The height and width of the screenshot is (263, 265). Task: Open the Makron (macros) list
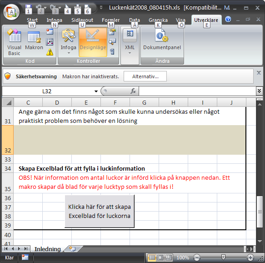click(x=34, y=40)
